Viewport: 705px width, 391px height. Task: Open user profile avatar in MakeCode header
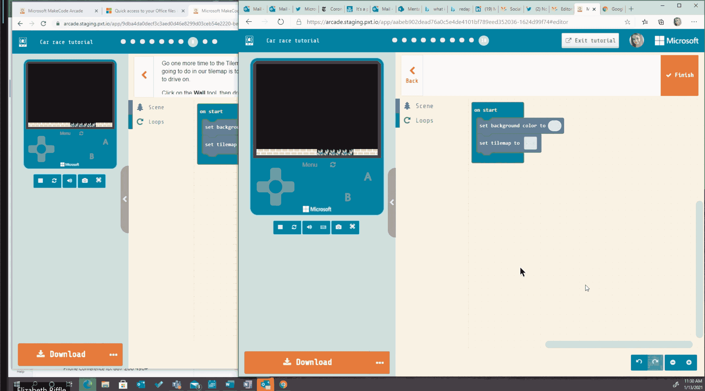[x=637, y=40]
